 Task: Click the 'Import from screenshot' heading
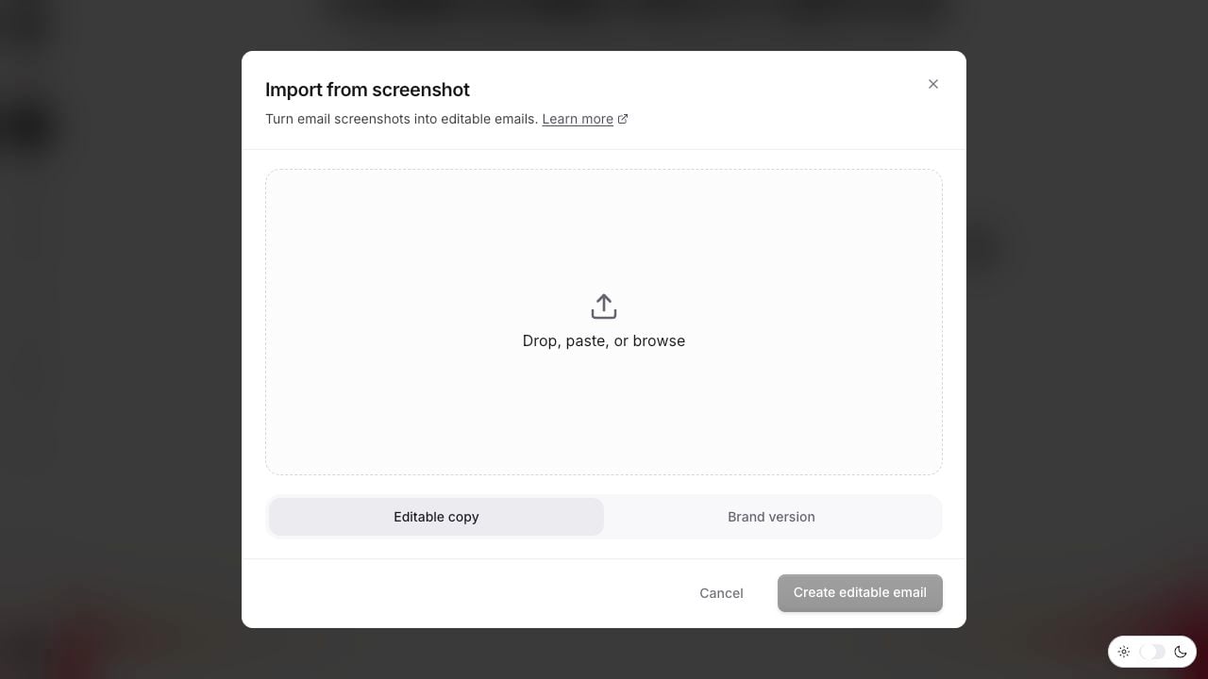click(367, 90)
